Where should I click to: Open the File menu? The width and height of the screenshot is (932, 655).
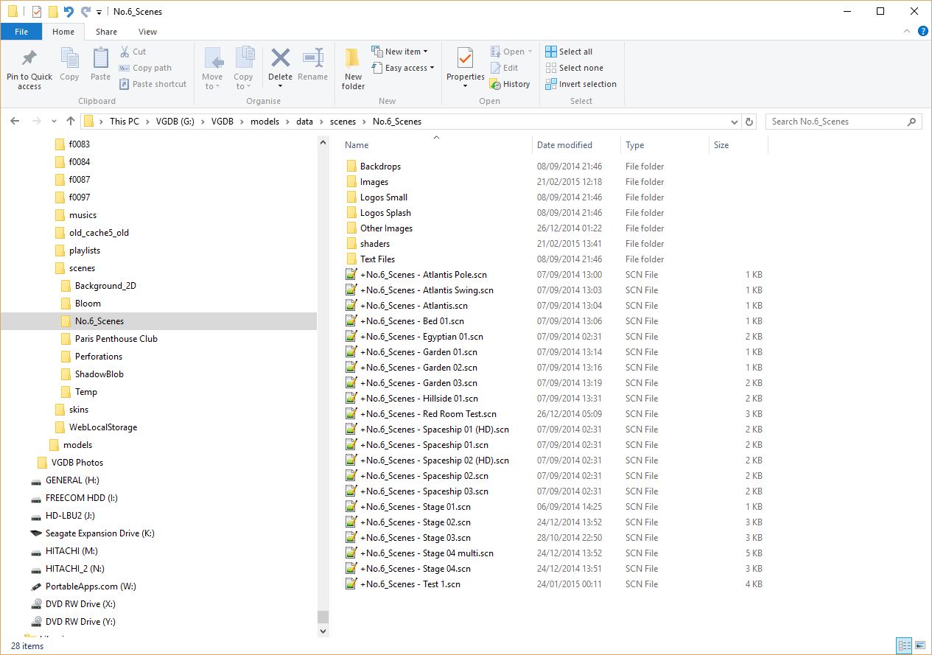[21, 32]
